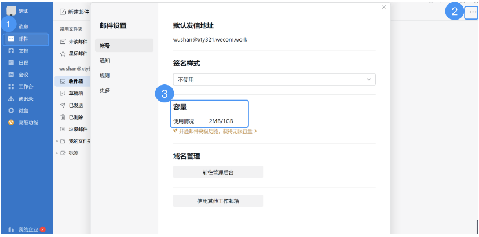Open the 日程 calendar icon
Viewport: 479px width, 237px height.
pyautogui.click(x=11, y=62)
